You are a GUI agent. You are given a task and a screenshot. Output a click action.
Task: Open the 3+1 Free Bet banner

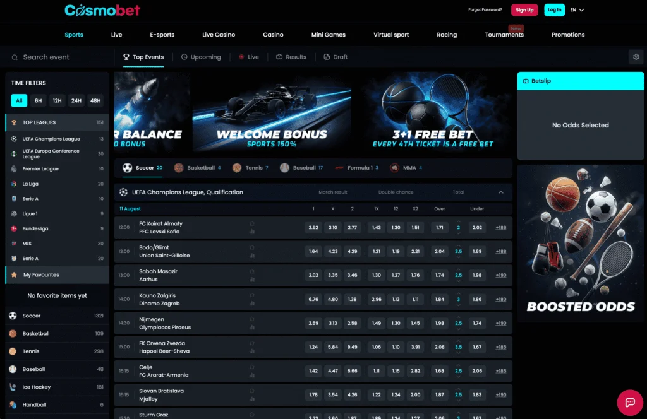[x=433, y=111]
